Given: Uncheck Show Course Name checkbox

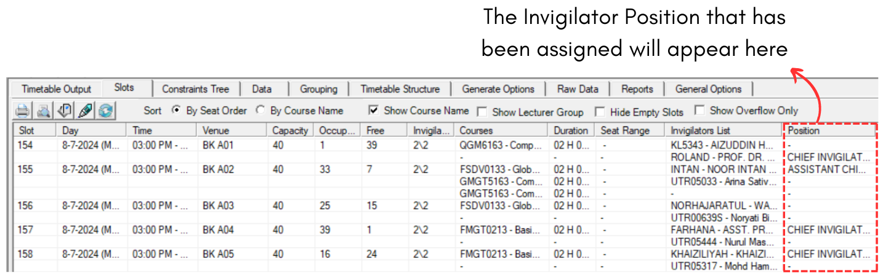Looking at the screenshot, I should point(373,111).
